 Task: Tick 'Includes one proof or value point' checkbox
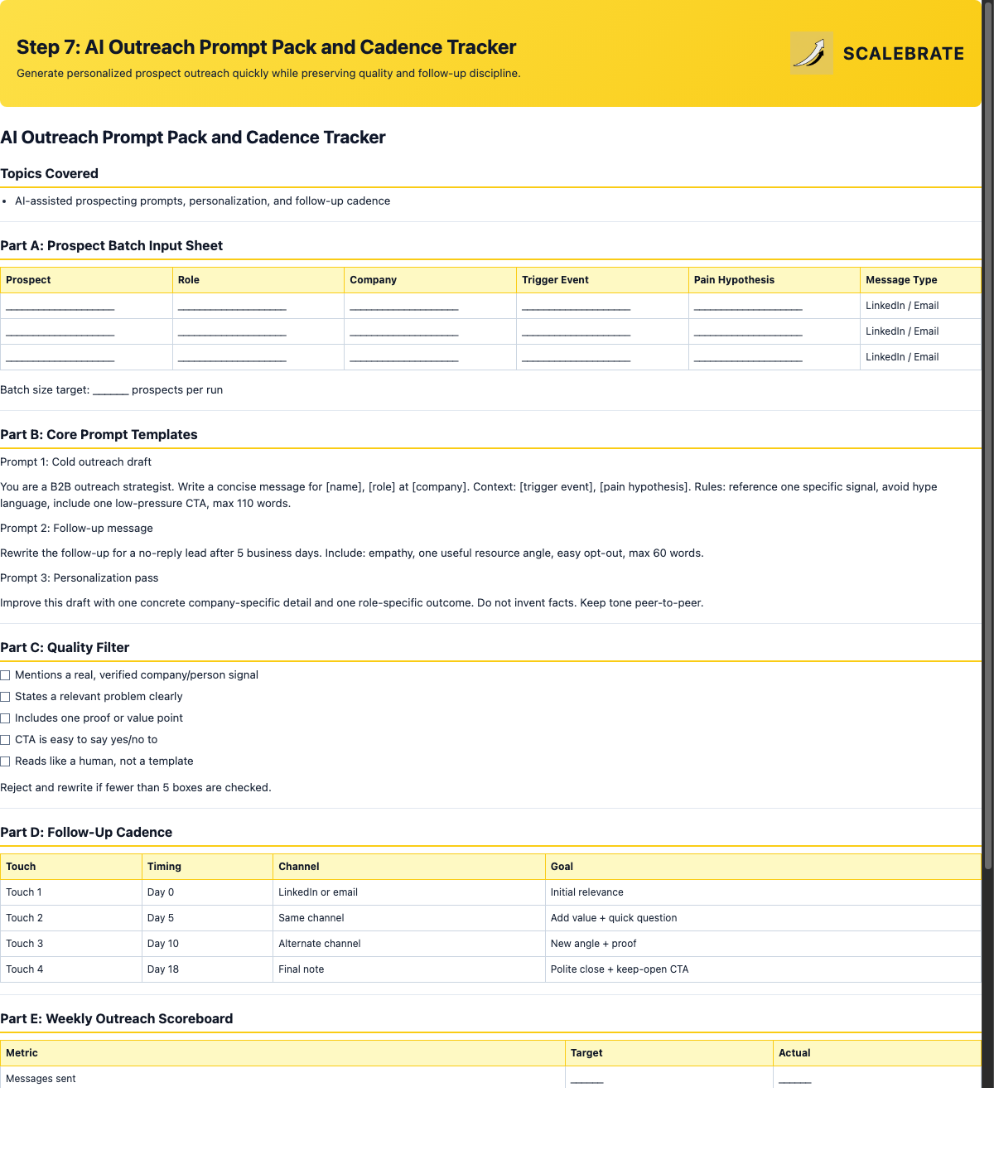[x=5, y=718]
